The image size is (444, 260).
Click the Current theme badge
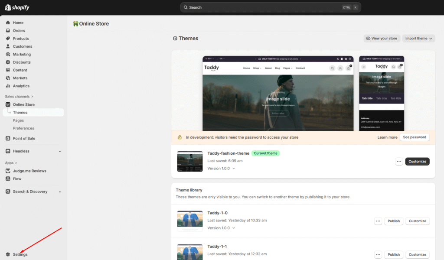click(266, 153)
